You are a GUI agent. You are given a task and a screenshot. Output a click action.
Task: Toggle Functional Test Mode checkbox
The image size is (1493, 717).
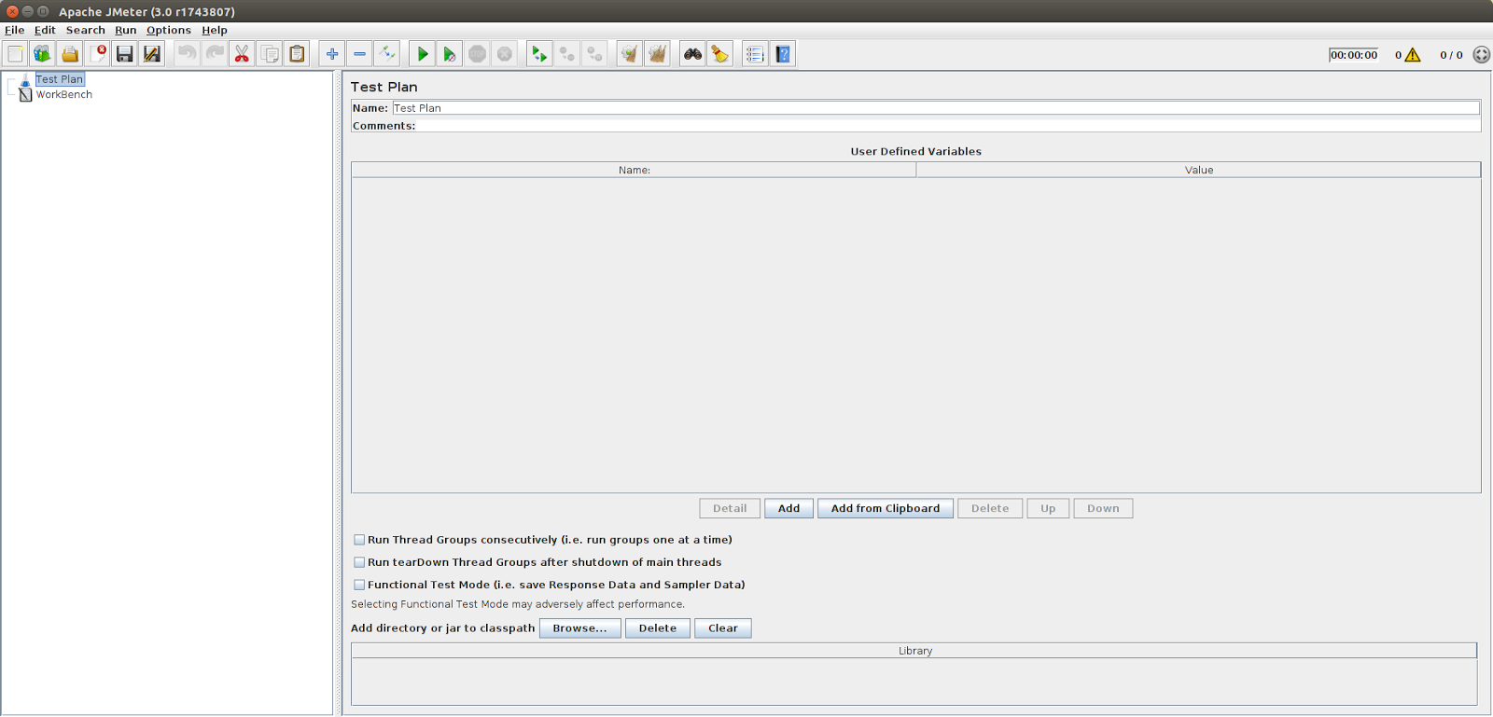[x=359, y=585]
